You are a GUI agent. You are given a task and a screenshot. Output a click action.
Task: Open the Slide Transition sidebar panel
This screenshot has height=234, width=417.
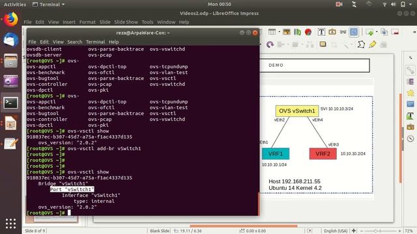tap(410, 81)
